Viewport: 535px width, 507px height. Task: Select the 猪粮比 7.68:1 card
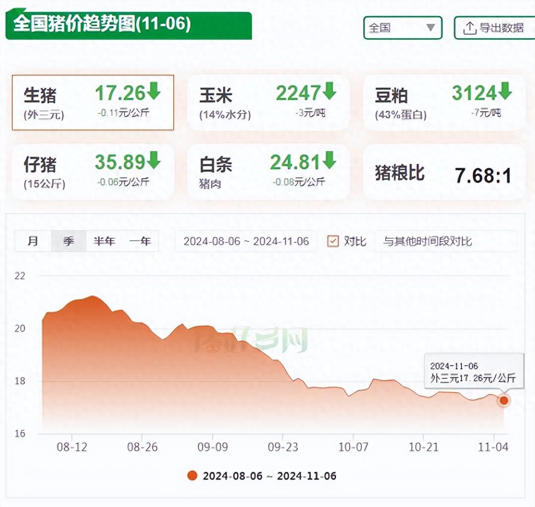(444, 172)
